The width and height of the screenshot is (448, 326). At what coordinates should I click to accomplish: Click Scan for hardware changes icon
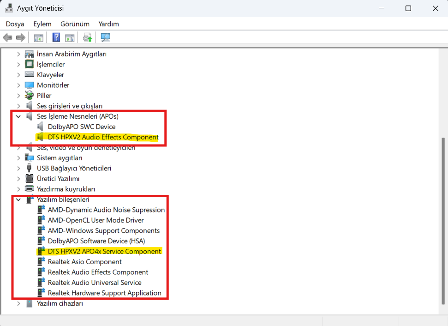tap(106, 37)
